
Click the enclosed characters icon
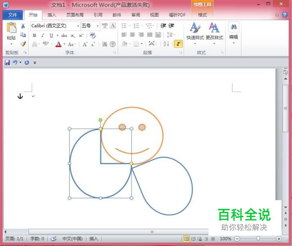point(113,44)
